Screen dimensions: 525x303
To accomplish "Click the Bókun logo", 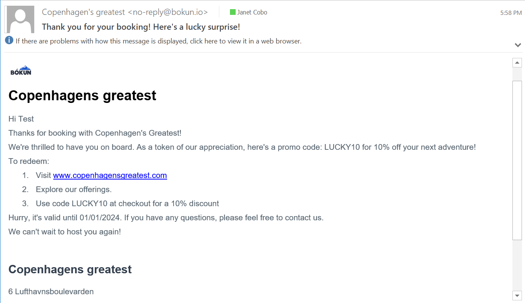I will tap(21, 69).
